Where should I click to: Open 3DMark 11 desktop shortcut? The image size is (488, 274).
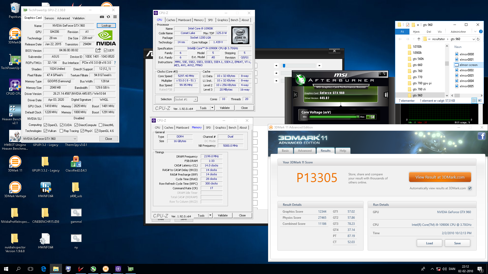15,164
